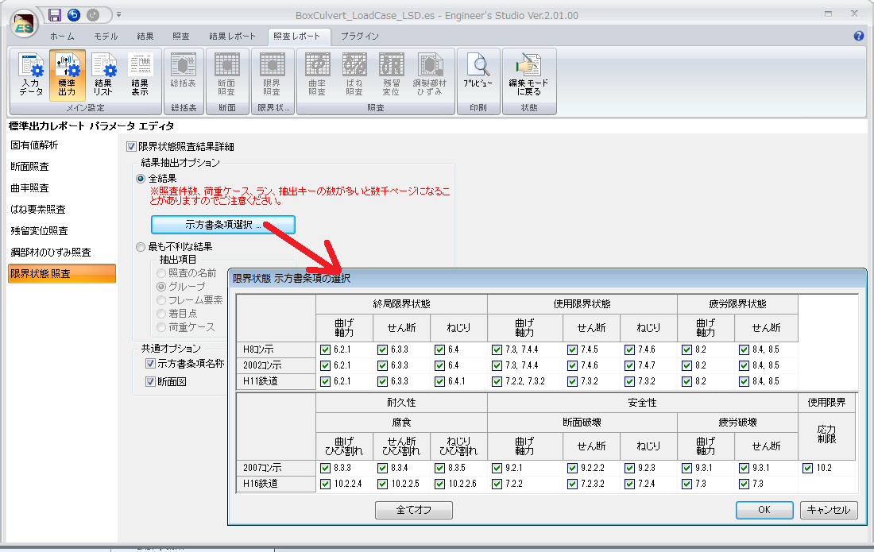Select the 標準出力 ribbon icon

(x=67, y=75)
